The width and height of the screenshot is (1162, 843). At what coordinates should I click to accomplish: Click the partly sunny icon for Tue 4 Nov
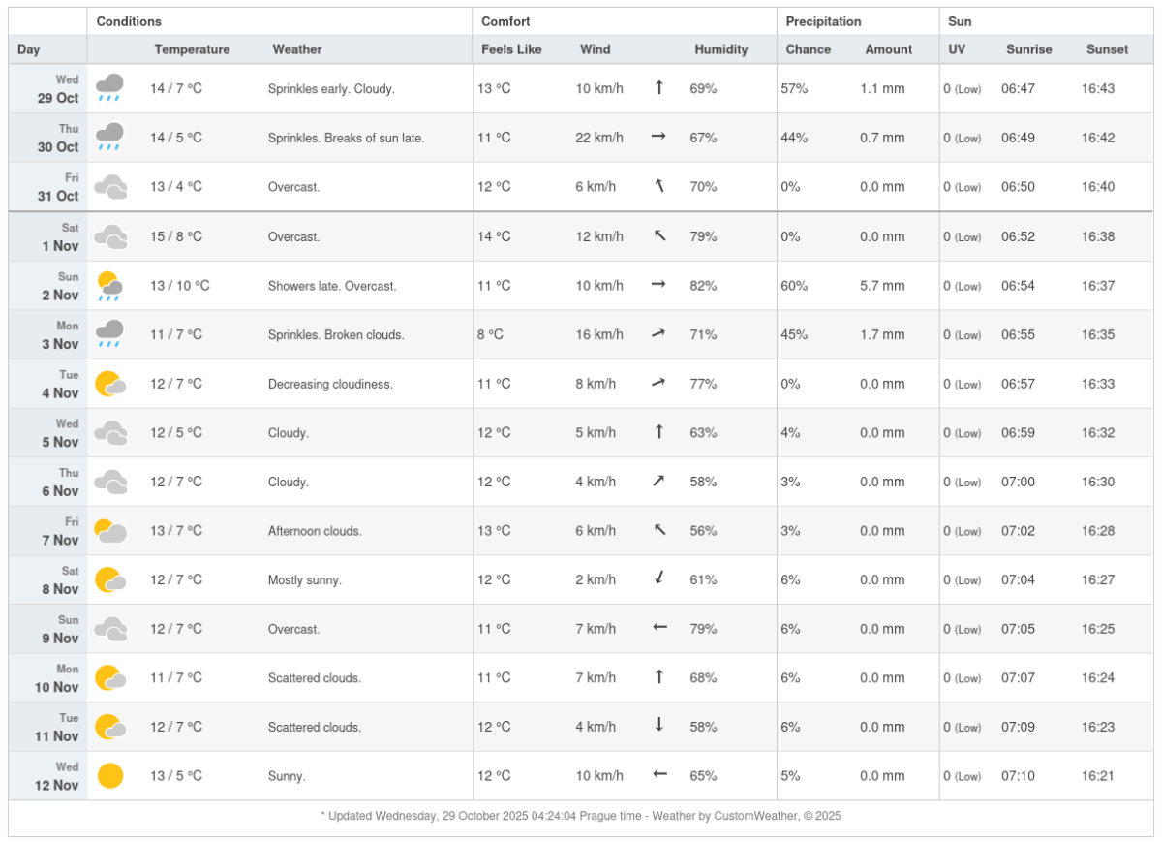109,385
